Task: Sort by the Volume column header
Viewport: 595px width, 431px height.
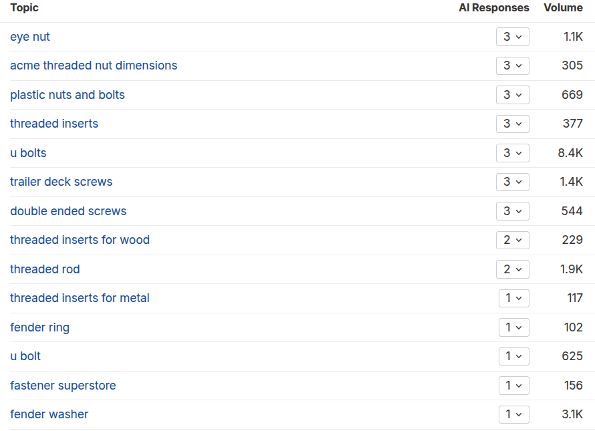Action: coord(563,8)
